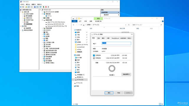Screen dimensions: 189x106
Task: Open the blue 文件 tab in File Explorer
Action: coord(74,21)
